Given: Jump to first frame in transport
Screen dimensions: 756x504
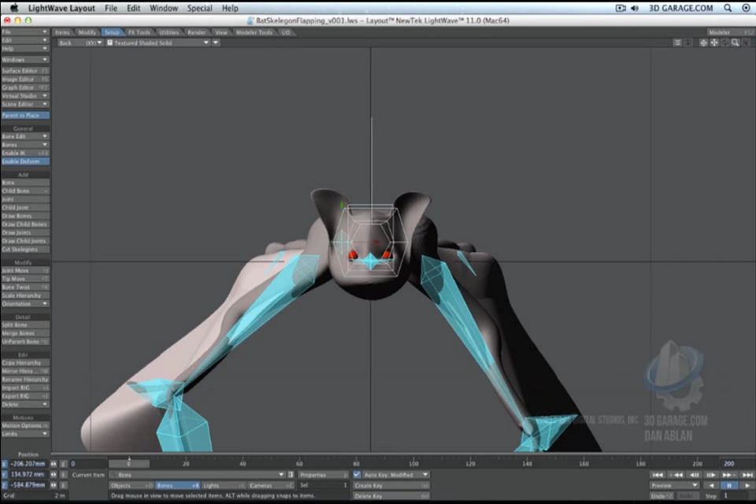Looking at the screenshot, I should click(658, 475).
